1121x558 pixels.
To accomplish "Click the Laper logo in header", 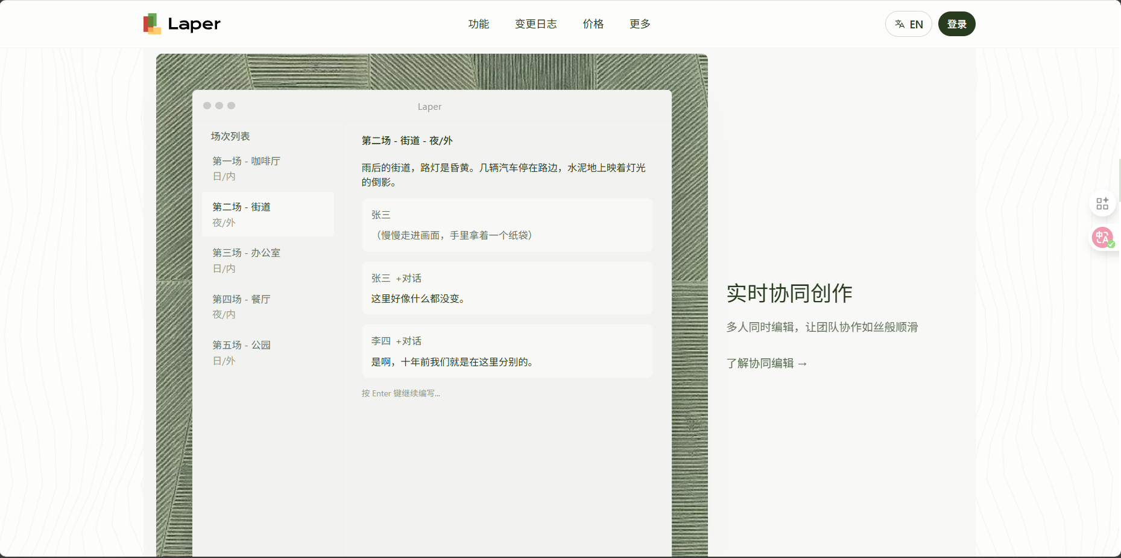I will pos(182,24).
